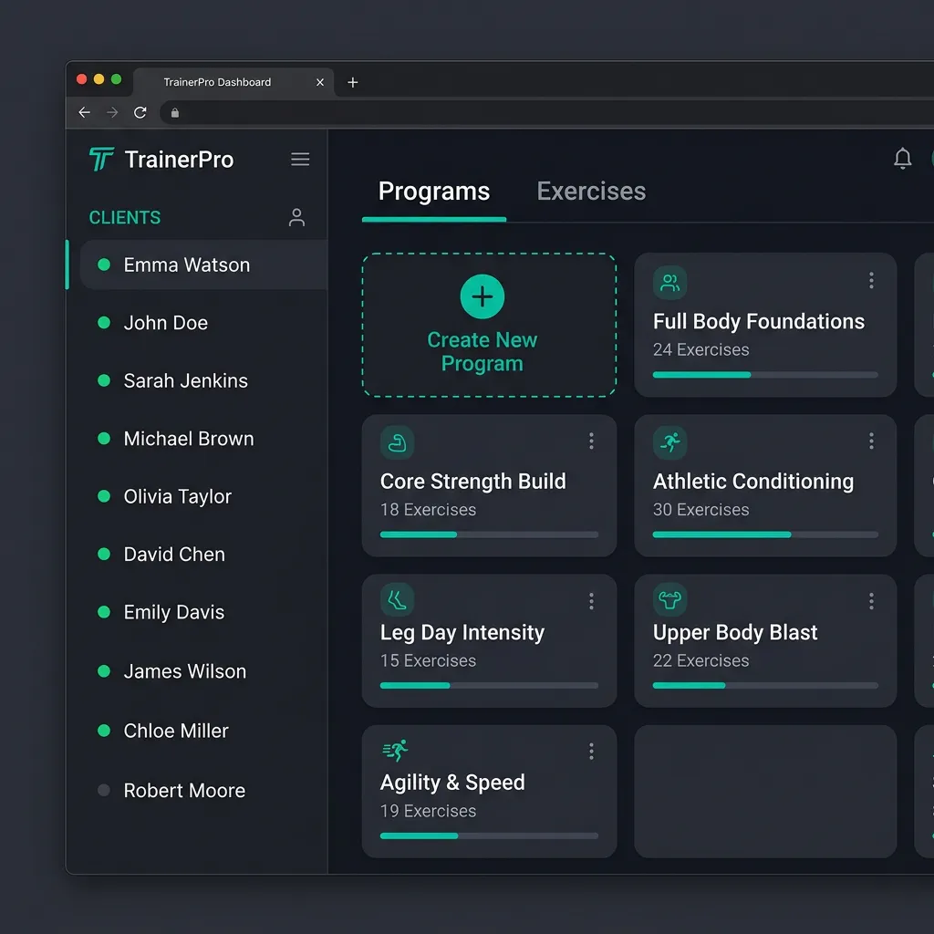The height and width of the screenshot is (934, 934).
Task: Open Upper Body Blast options menu
Action: pos(871,601)
